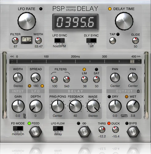Click the LFO FILTER small knob
Viewport: 151px width, 154px height.
(15, 41)
